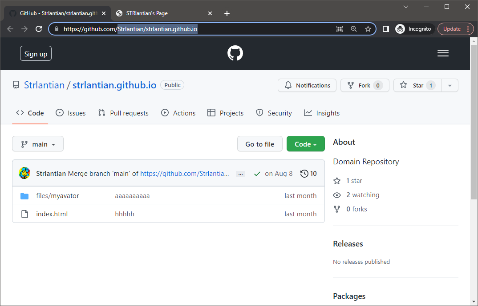Click the fork icon beside 0 forks
Screen dimensions: 478x306
coord(337,209)
